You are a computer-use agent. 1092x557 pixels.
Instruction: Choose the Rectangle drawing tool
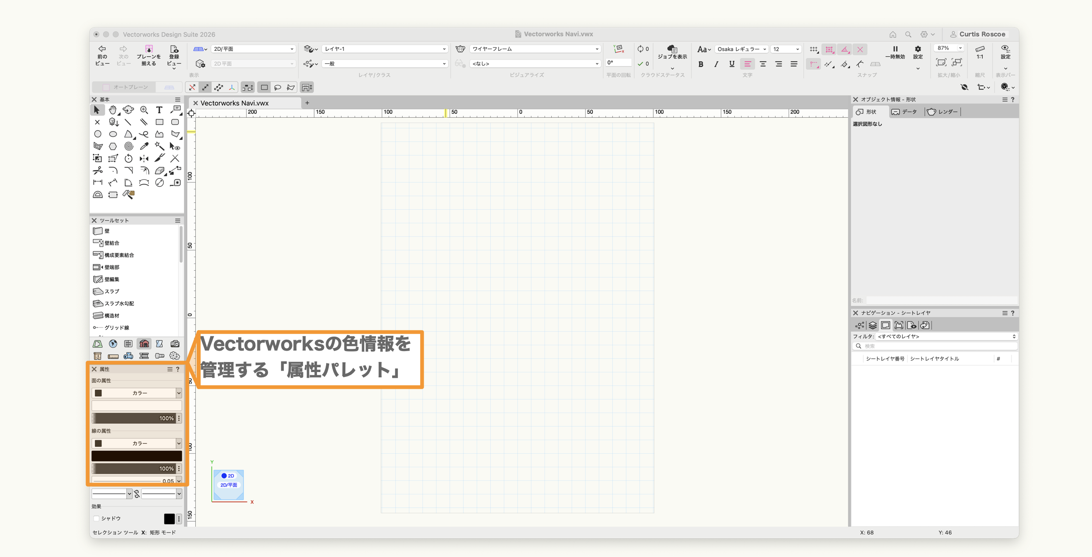(159, 122)
